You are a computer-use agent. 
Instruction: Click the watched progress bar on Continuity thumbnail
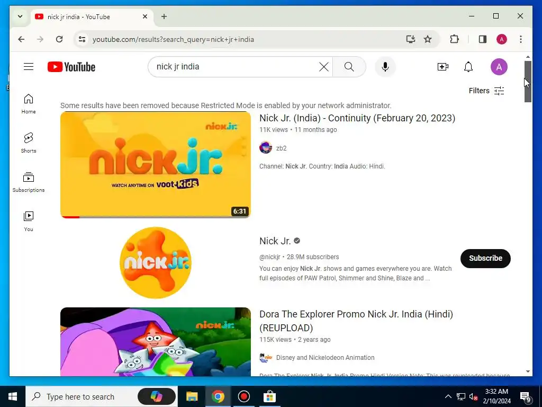click(x=156, y=217)
